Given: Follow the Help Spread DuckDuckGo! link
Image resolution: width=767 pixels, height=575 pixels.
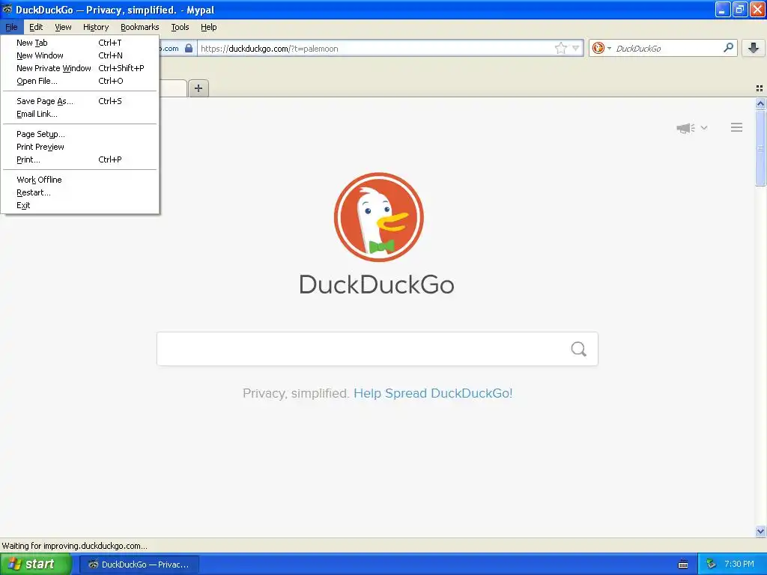Looking at the screenshot, I should pyautogui.click(x=433, y=394).
